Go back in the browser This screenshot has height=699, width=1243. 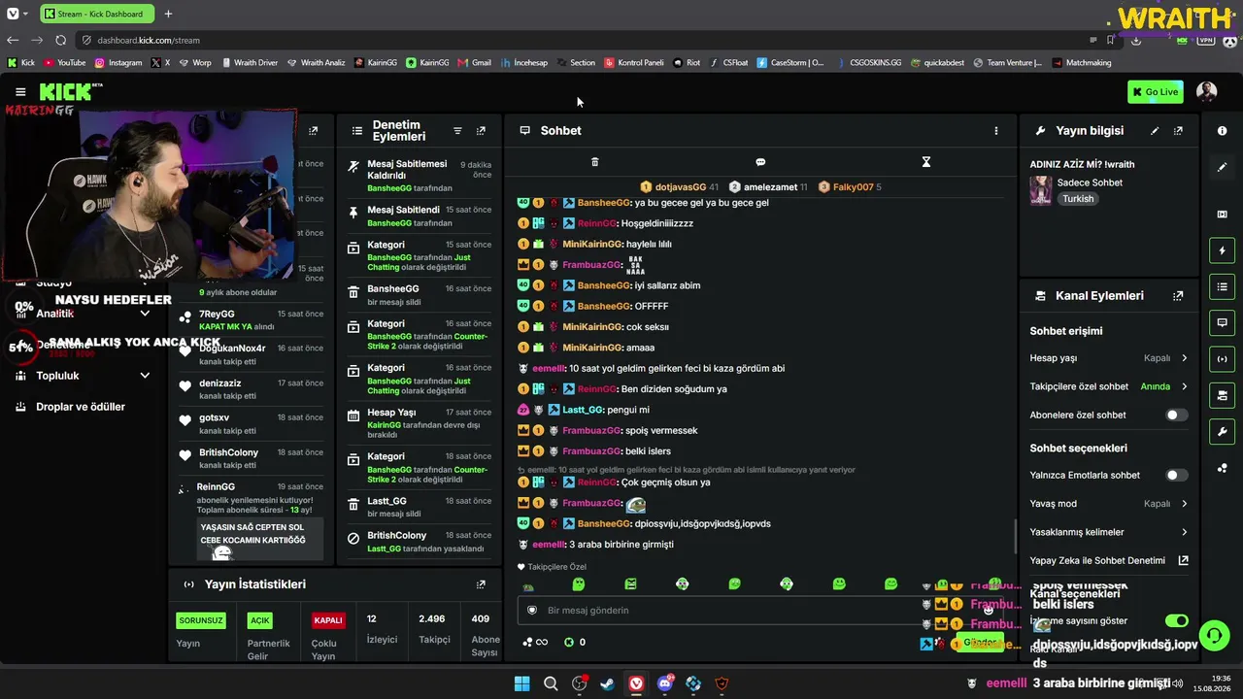point(13,40)
